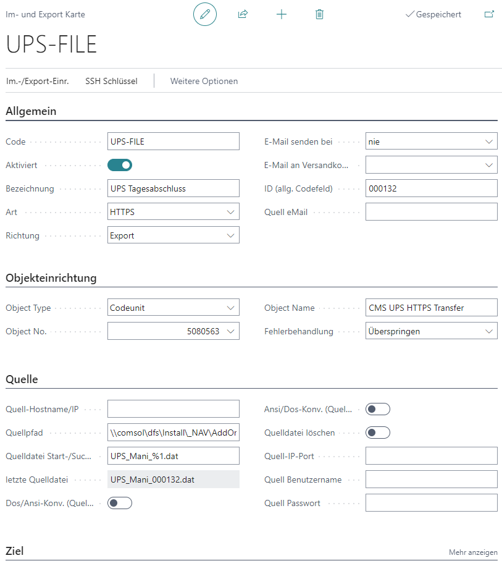This screenshot has width=502, height=566.
Task: Click the Gespeichert saved status
Action: [433, 14]
